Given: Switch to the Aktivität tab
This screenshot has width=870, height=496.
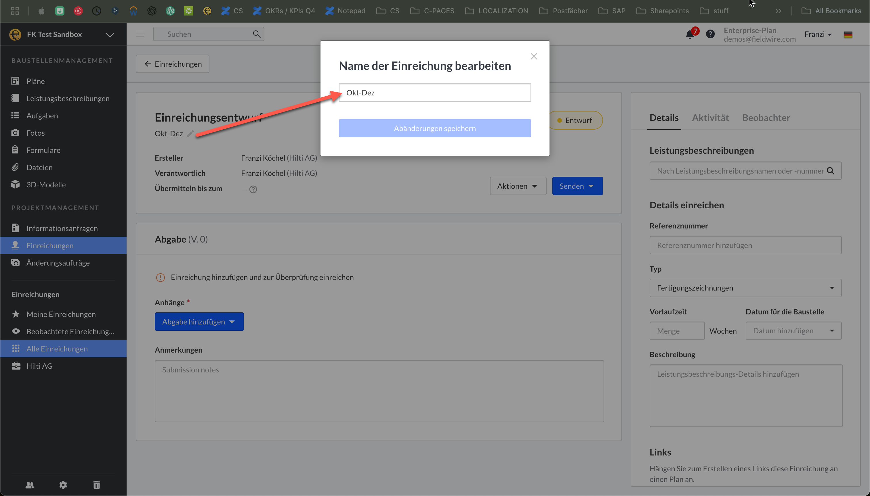Looking at the screenshot, I should coord(710,118).
